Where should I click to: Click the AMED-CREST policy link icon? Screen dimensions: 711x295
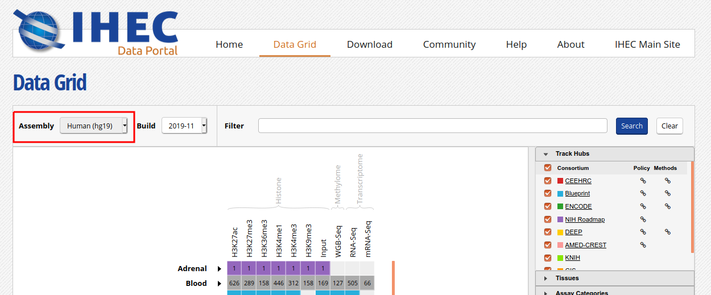point(643,245)
